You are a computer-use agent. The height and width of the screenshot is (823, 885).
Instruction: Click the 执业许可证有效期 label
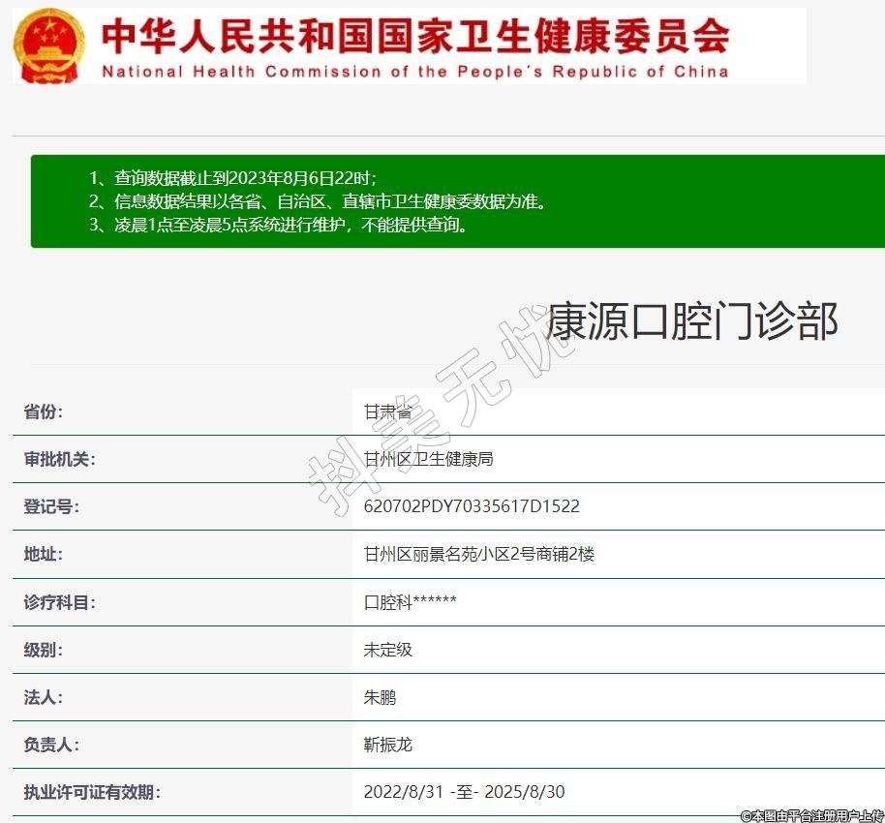point(92,792)
